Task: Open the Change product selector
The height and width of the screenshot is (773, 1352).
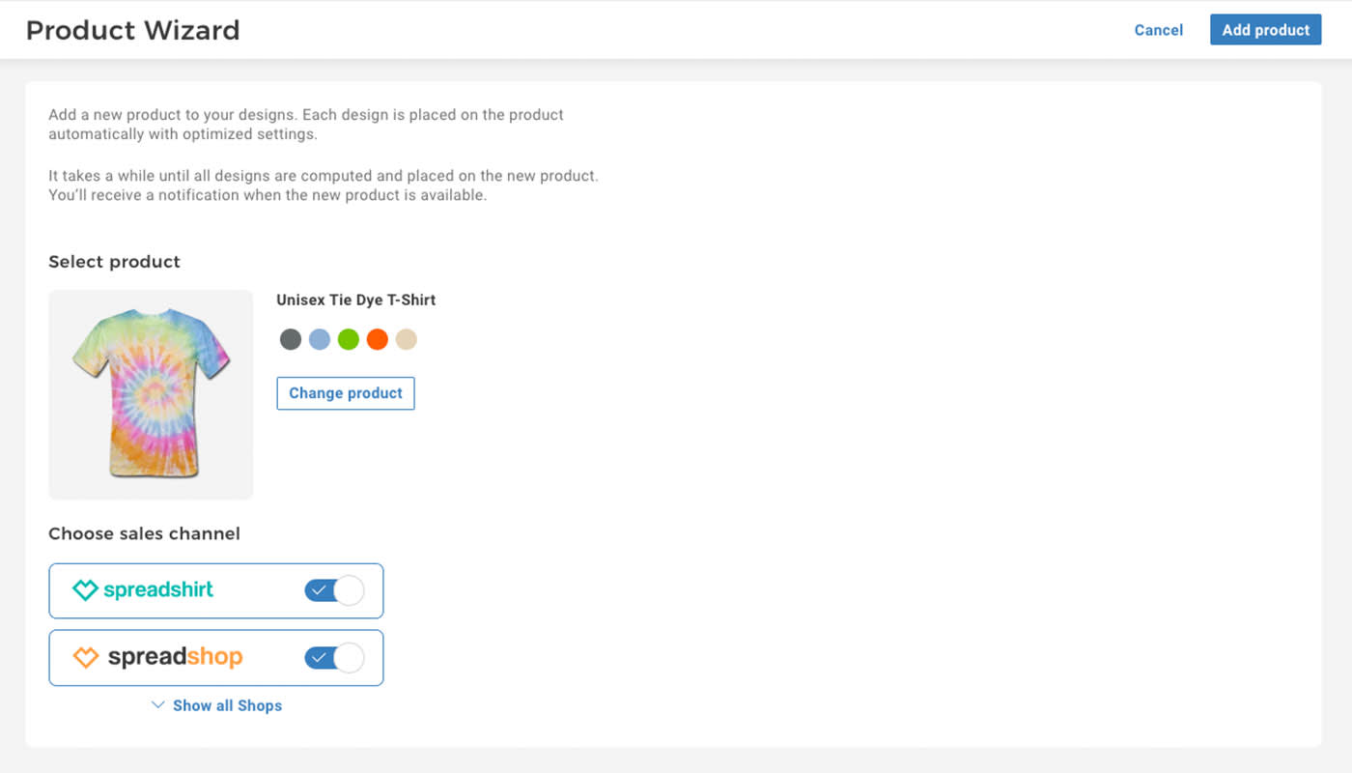Action: (x=346, y=393)
